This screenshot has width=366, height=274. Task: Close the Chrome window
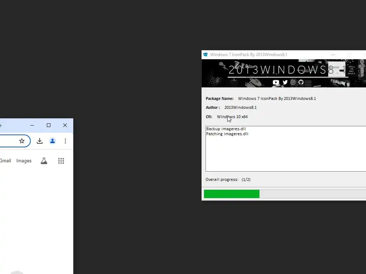tap(65, 125)
